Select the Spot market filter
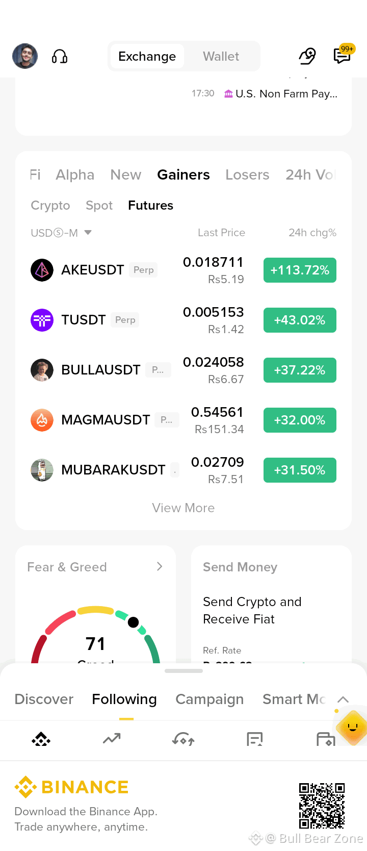This screenshot has width=367, height=851. (x=99, y=205)
